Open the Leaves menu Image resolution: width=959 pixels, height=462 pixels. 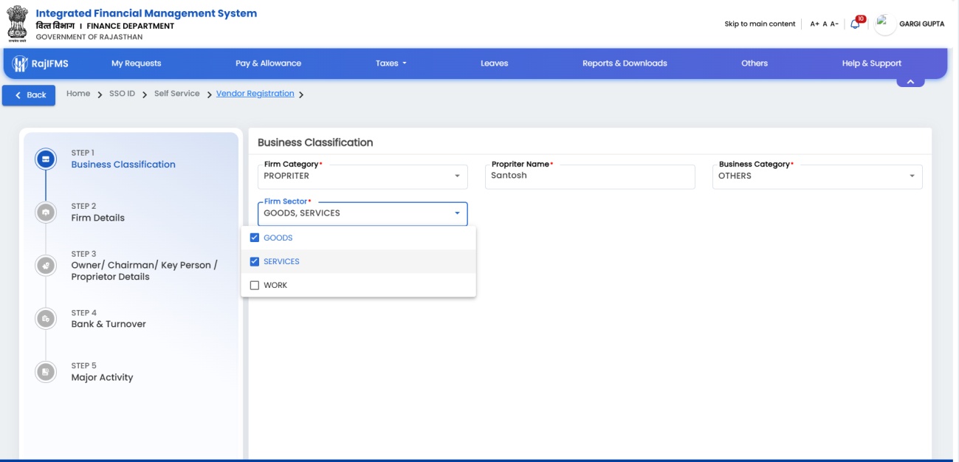click(495, 63)
